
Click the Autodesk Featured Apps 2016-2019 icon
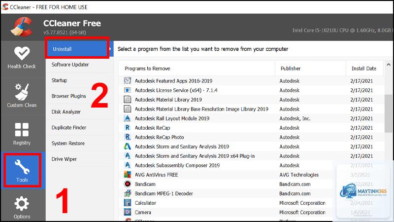[128, 80]
